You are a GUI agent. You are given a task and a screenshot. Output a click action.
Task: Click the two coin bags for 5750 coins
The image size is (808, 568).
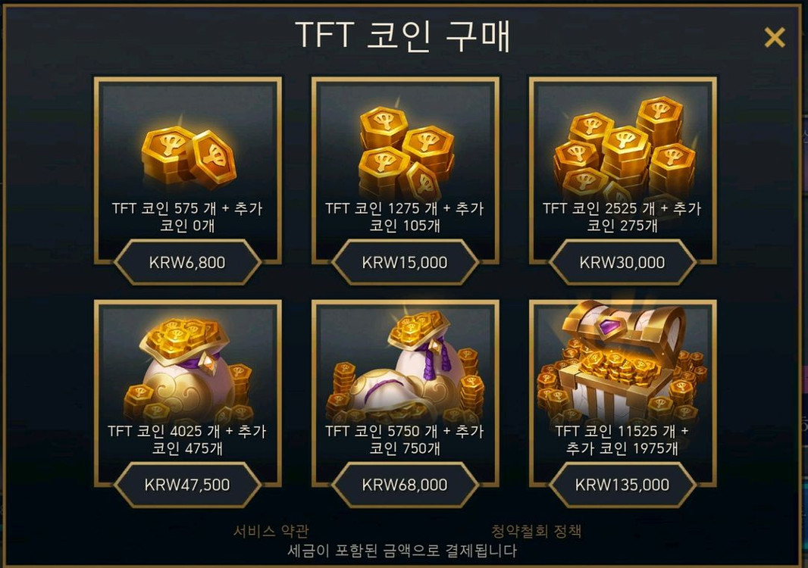pyautogui.click(x=406, y=367)
